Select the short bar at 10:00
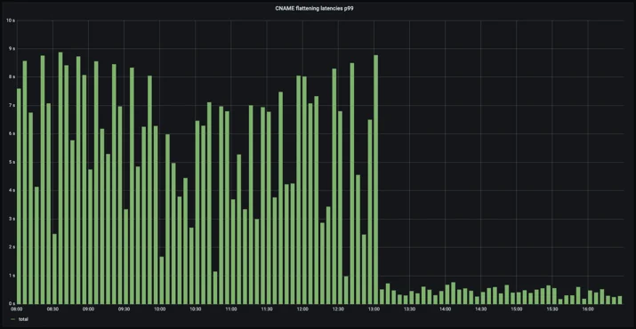636x329 pixels. pos(161,280)
